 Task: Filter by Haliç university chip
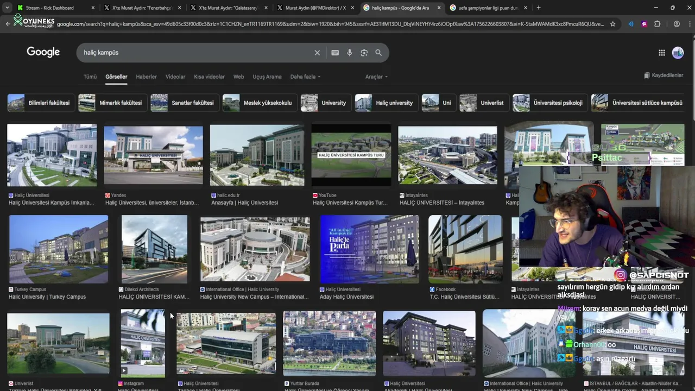387,103
